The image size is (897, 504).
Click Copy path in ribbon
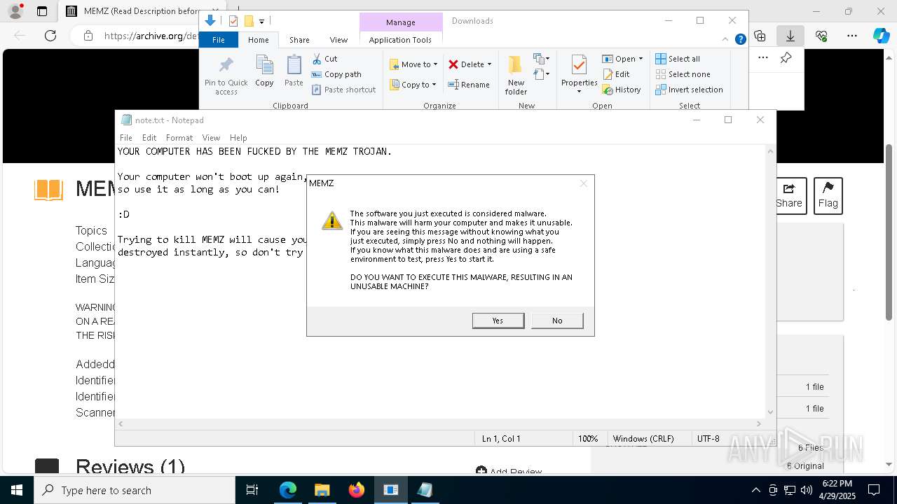[336, 74]
